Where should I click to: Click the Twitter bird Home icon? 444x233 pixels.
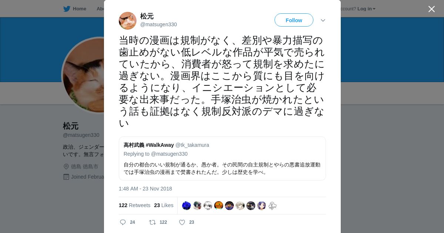pyautogui.click(x=67, y=9)
